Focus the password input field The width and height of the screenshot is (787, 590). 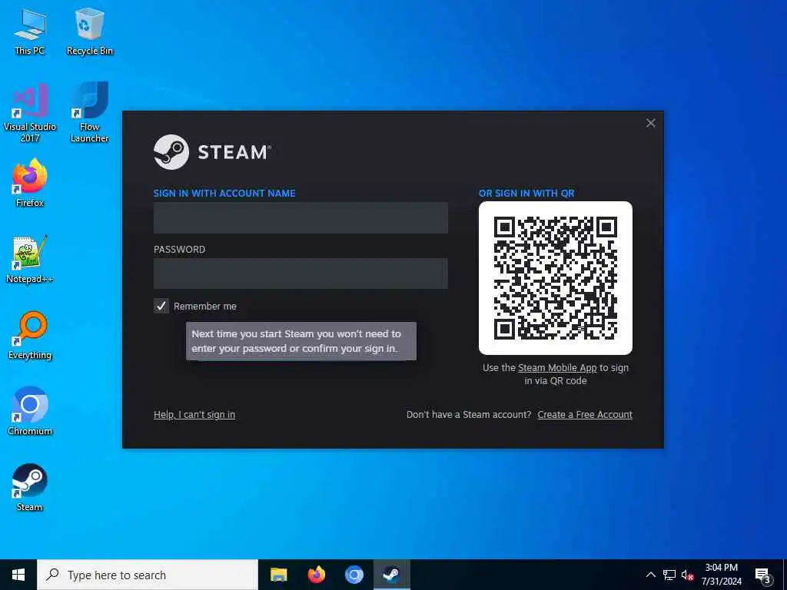tap(301, 273)
